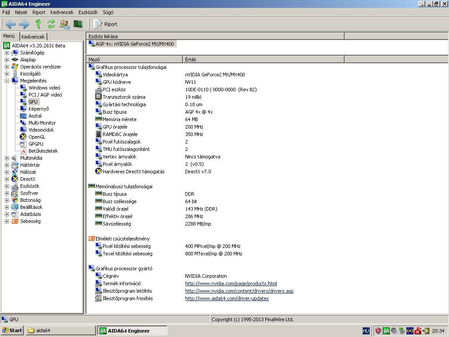The height and width of the screenshot is (337, 449).
Task: Click the Beállítások tree icon
Action: coord(14,207)
